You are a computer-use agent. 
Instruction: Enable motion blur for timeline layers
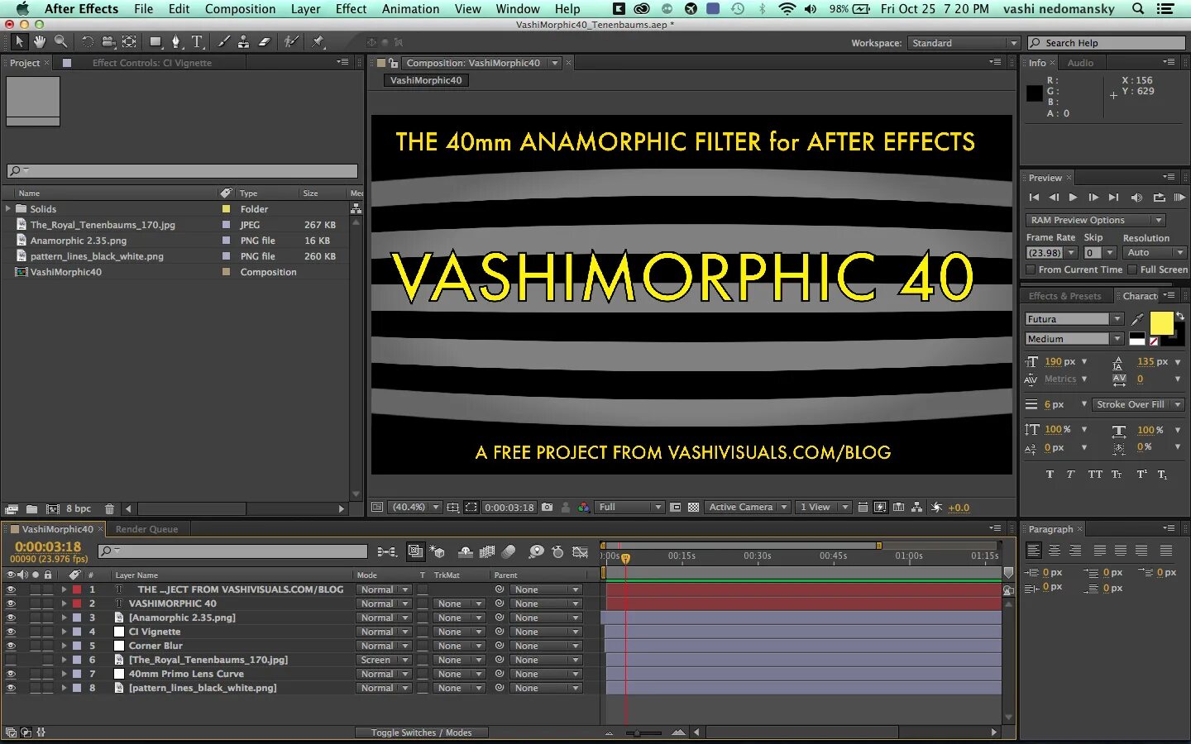pos(509,551)
